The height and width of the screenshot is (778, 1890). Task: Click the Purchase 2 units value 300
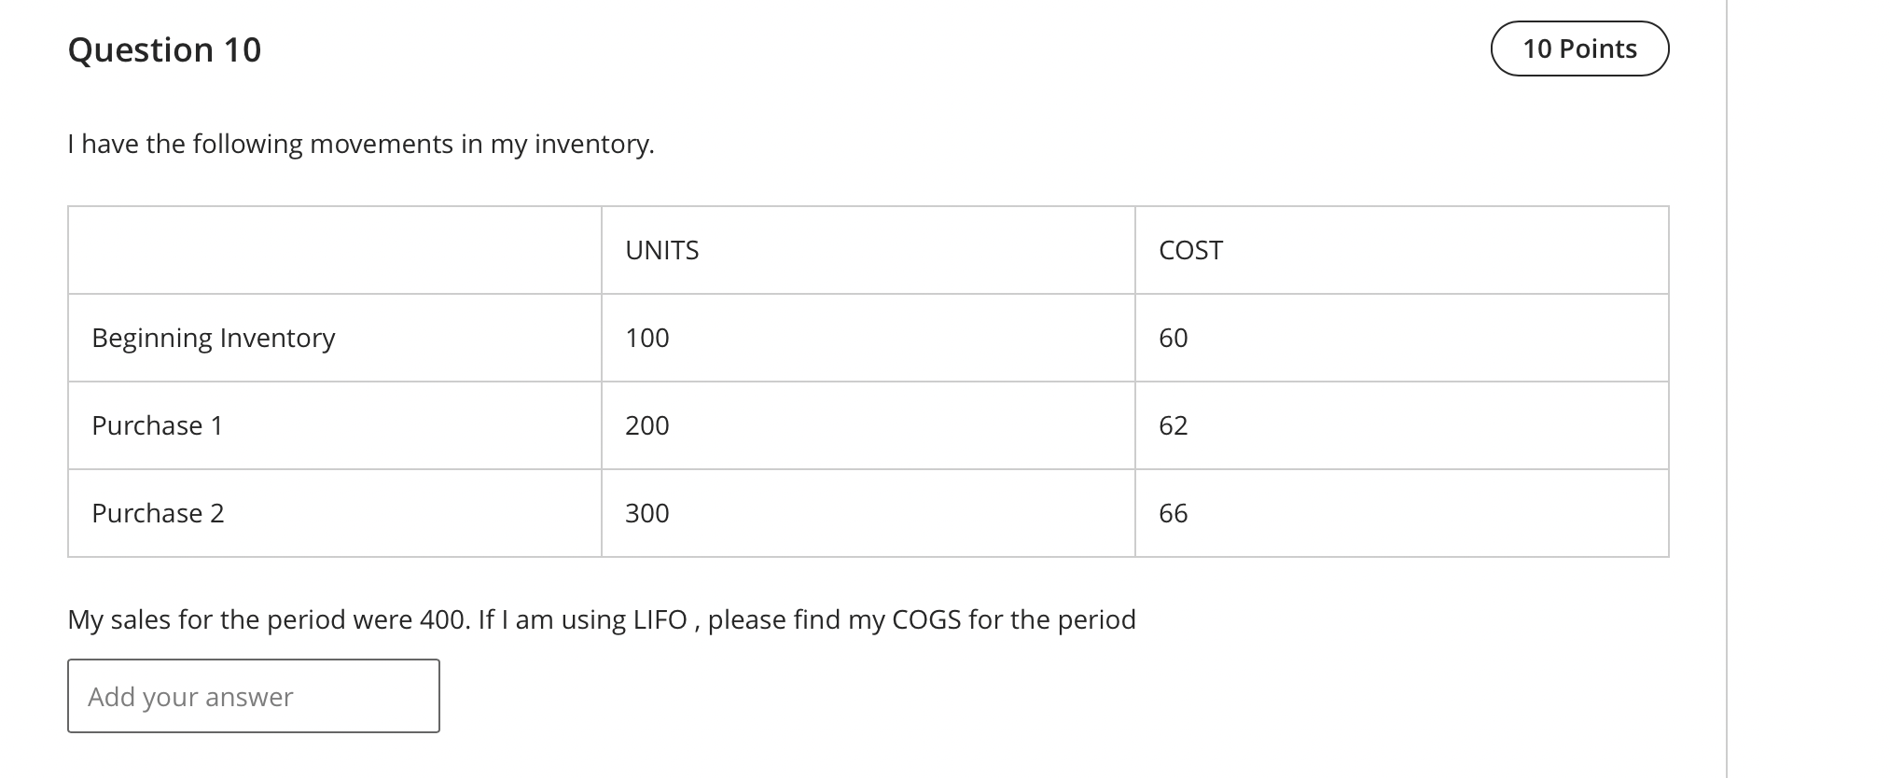pyautogui.click(x=647, y=513)
